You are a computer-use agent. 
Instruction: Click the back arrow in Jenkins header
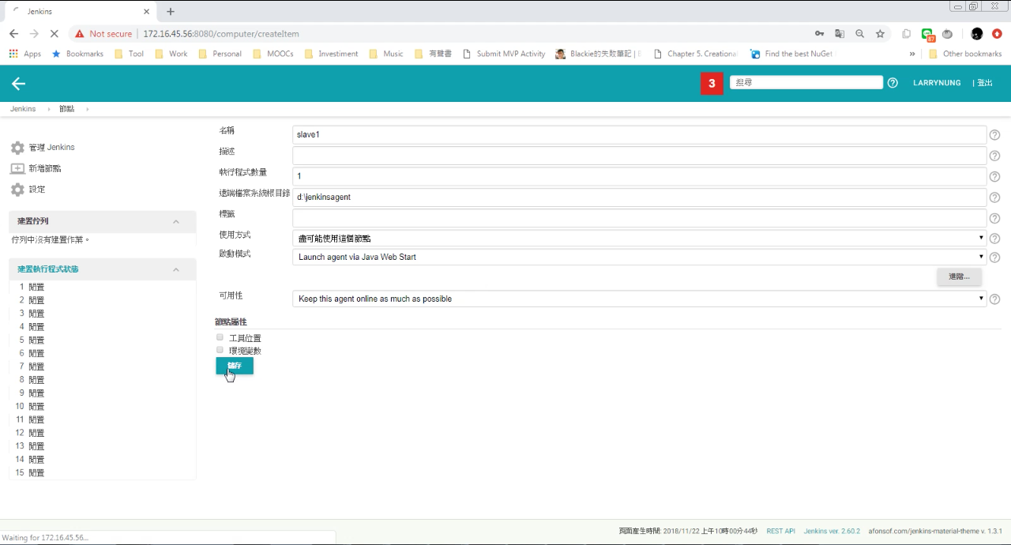coord(19,84)
